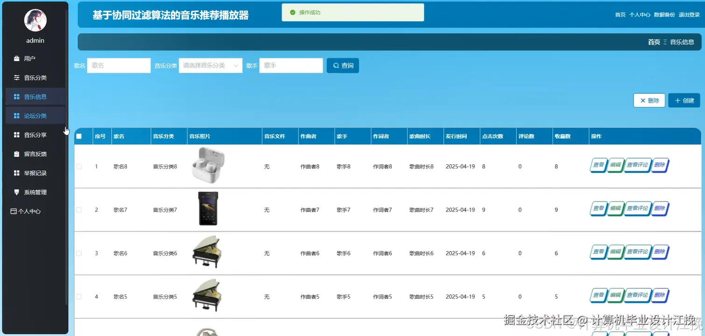Open the 系统管理 sidebar icon
This screenshot has width=705, height=336.
point(16,192)
